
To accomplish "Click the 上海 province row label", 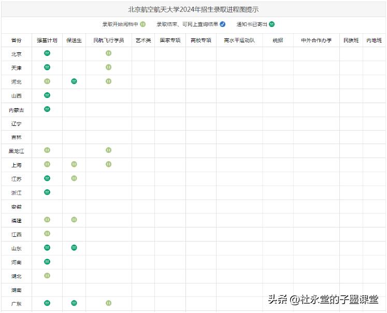I will point(17,165).
